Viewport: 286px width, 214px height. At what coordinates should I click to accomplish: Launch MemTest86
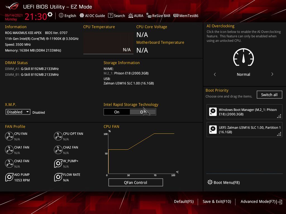pos(186,16)
